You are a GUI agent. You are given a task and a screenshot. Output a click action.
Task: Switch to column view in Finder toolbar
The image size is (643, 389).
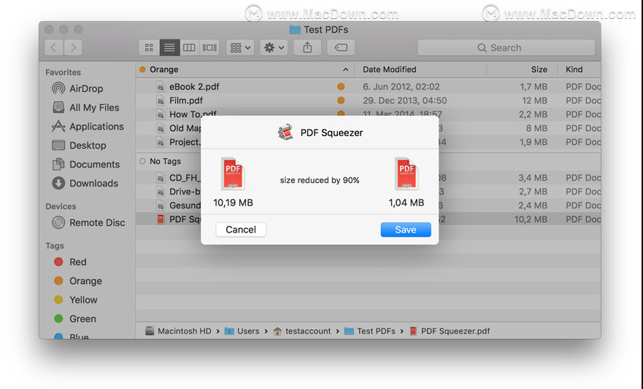coord(189,47)
